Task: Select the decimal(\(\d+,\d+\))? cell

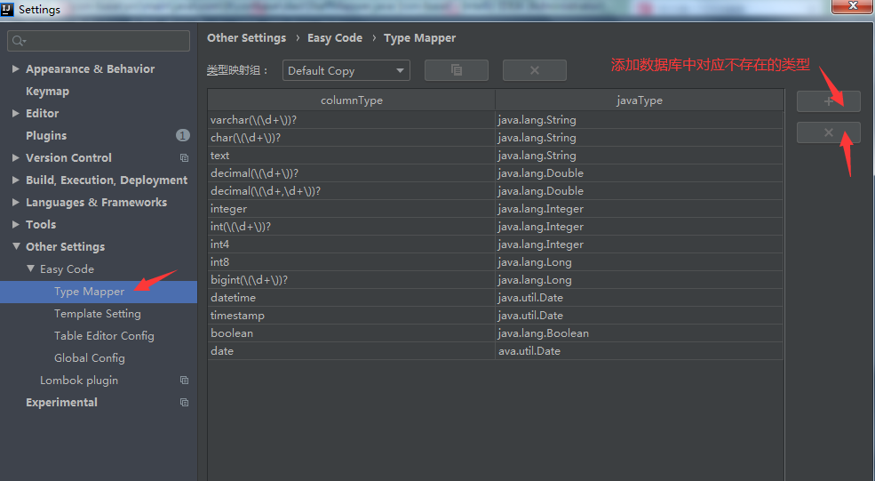Action: coord(352,191)
